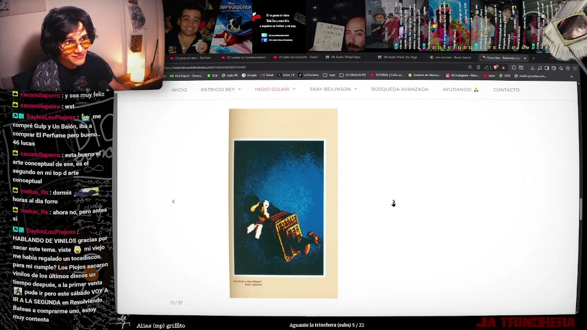Screen dimensions: 587x330
Task: Switch to la plata los fundamentalistas tab
Action: [244, 58]
